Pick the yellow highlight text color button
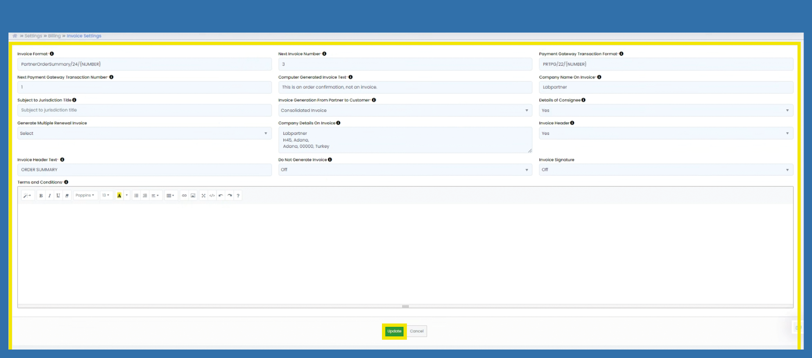 (119, 196)
